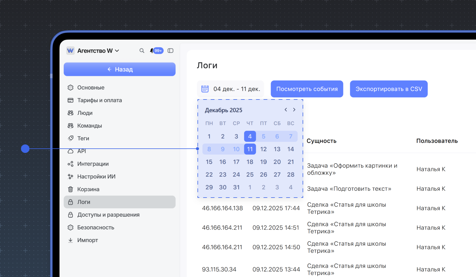Click the Импорт download icon
The image size is (476, 277).
point(71,240)
